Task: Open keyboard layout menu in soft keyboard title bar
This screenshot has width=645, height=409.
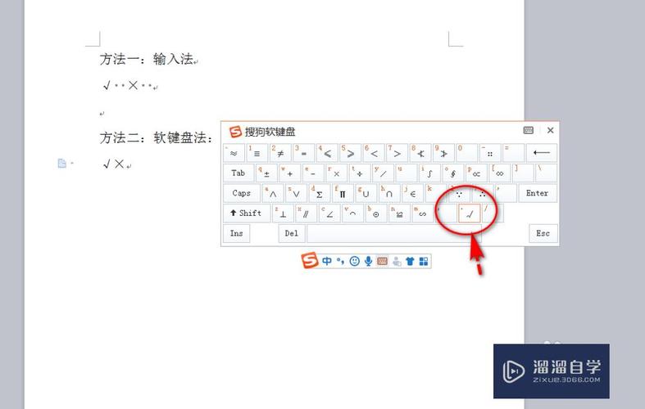Action: point(529,130)
